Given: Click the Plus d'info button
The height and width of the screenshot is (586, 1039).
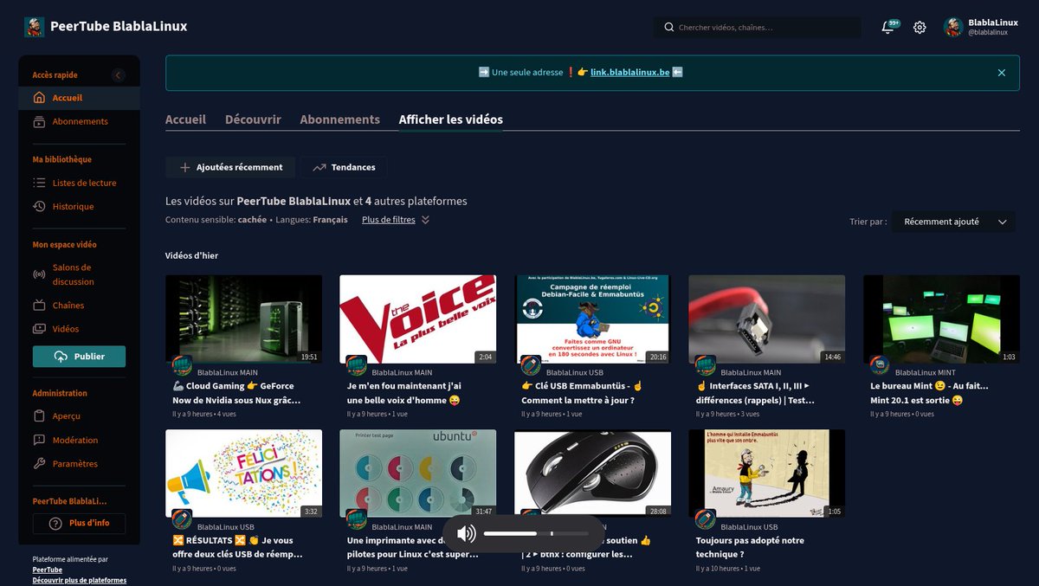Looking at the screenshot, I should tap(79, 524).
